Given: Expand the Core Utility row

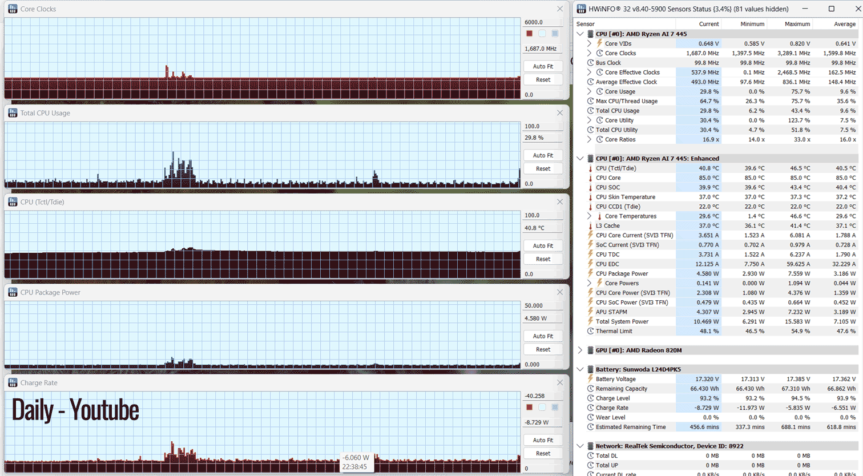Looking at the screenshot, I should pyautogui.click(x=590, y=120).
